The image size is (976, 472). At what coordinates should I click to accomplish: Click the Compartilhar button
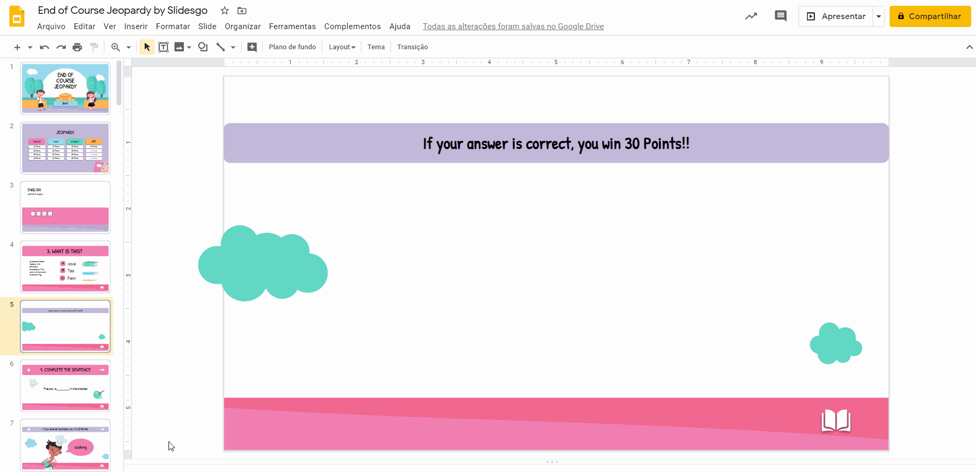930,16
